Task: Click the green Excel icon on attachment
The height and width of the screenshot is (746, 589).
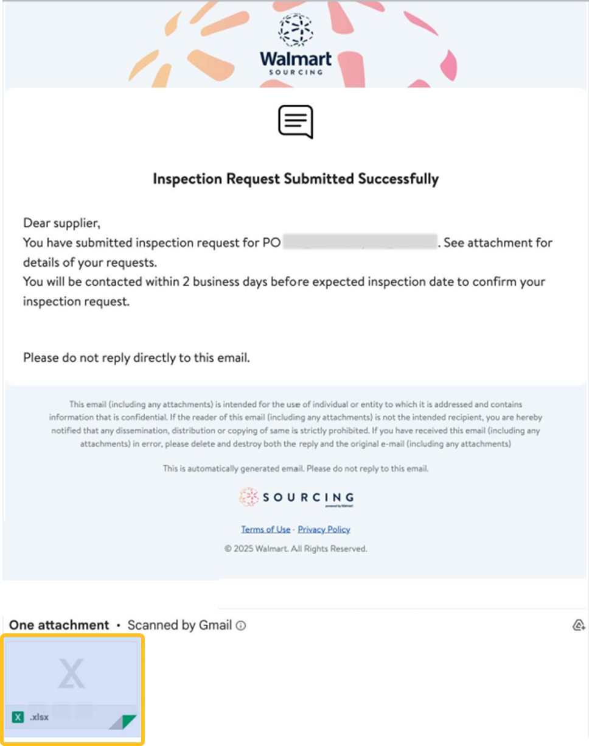Action: (18, 717)
